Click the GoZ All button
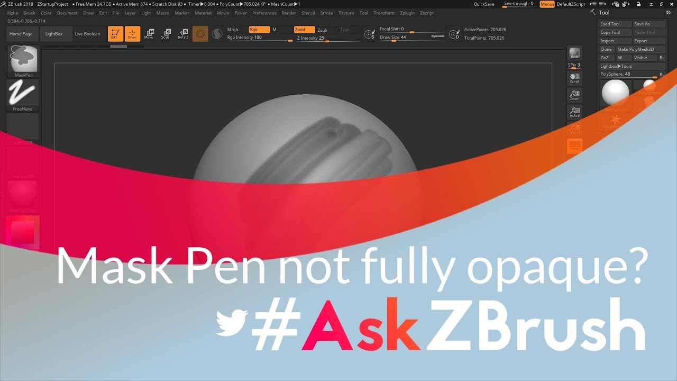This screenshot has height=381, width=677. [x=624, y=58]
